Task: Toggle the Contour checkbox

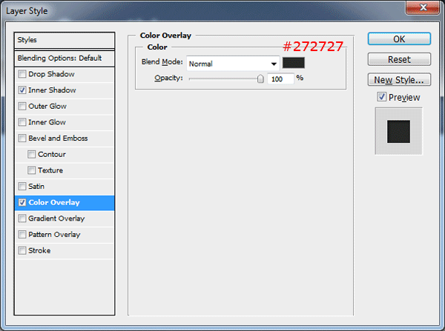Action: (x=31, y=154)
